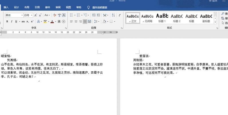
Task: Switch to the 引用 tab
Action: [37, 7]
